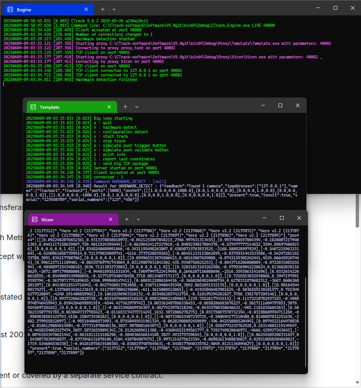
Task: Minimize the Vicon terminal window
Action: pyautogui.click(x=264, y=218)
